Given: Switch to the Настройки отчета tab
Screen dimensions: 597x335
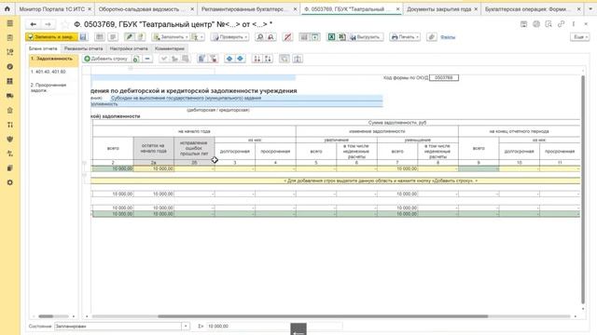Looking at the screenshot, I should (129, 48).
